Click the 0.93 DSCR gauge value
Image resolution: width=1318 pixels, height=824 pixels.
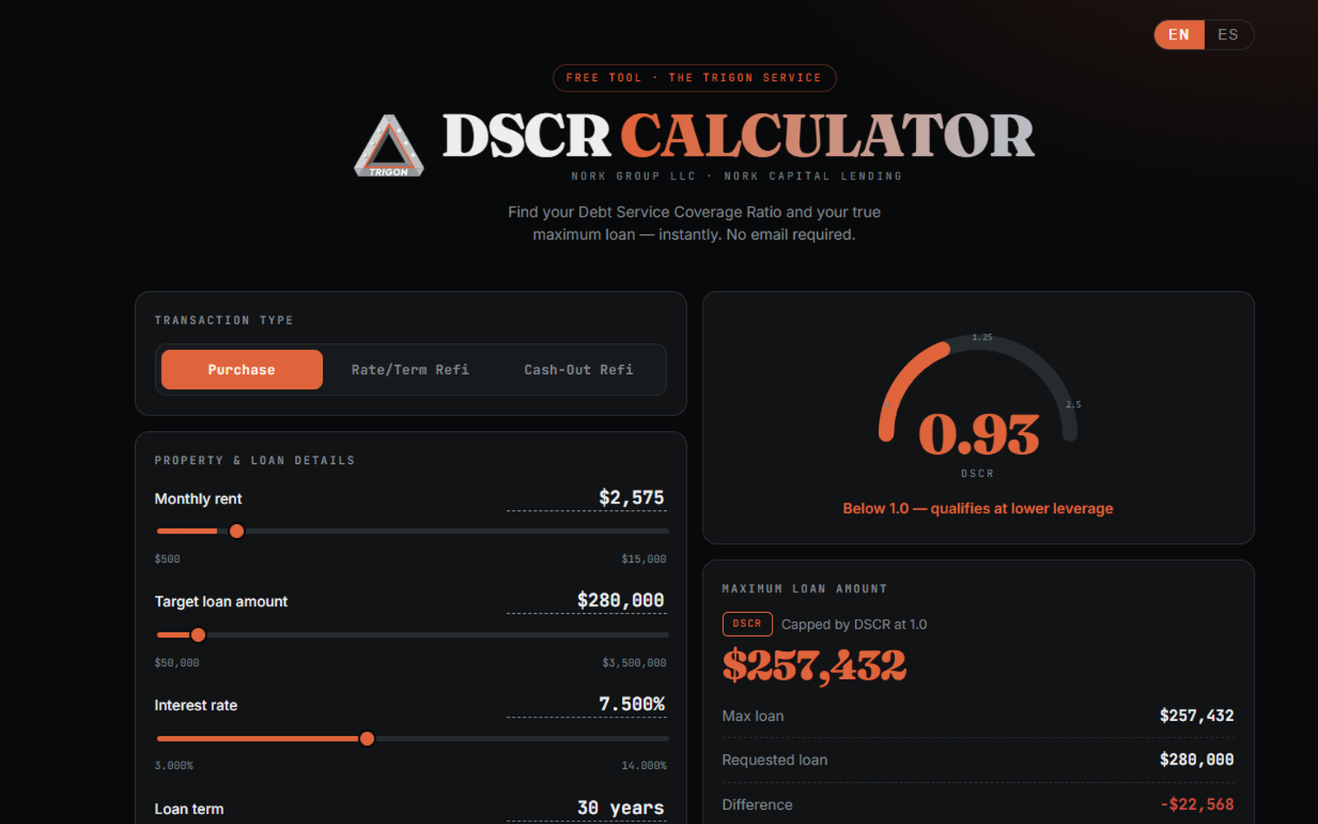tap(979, 434)
